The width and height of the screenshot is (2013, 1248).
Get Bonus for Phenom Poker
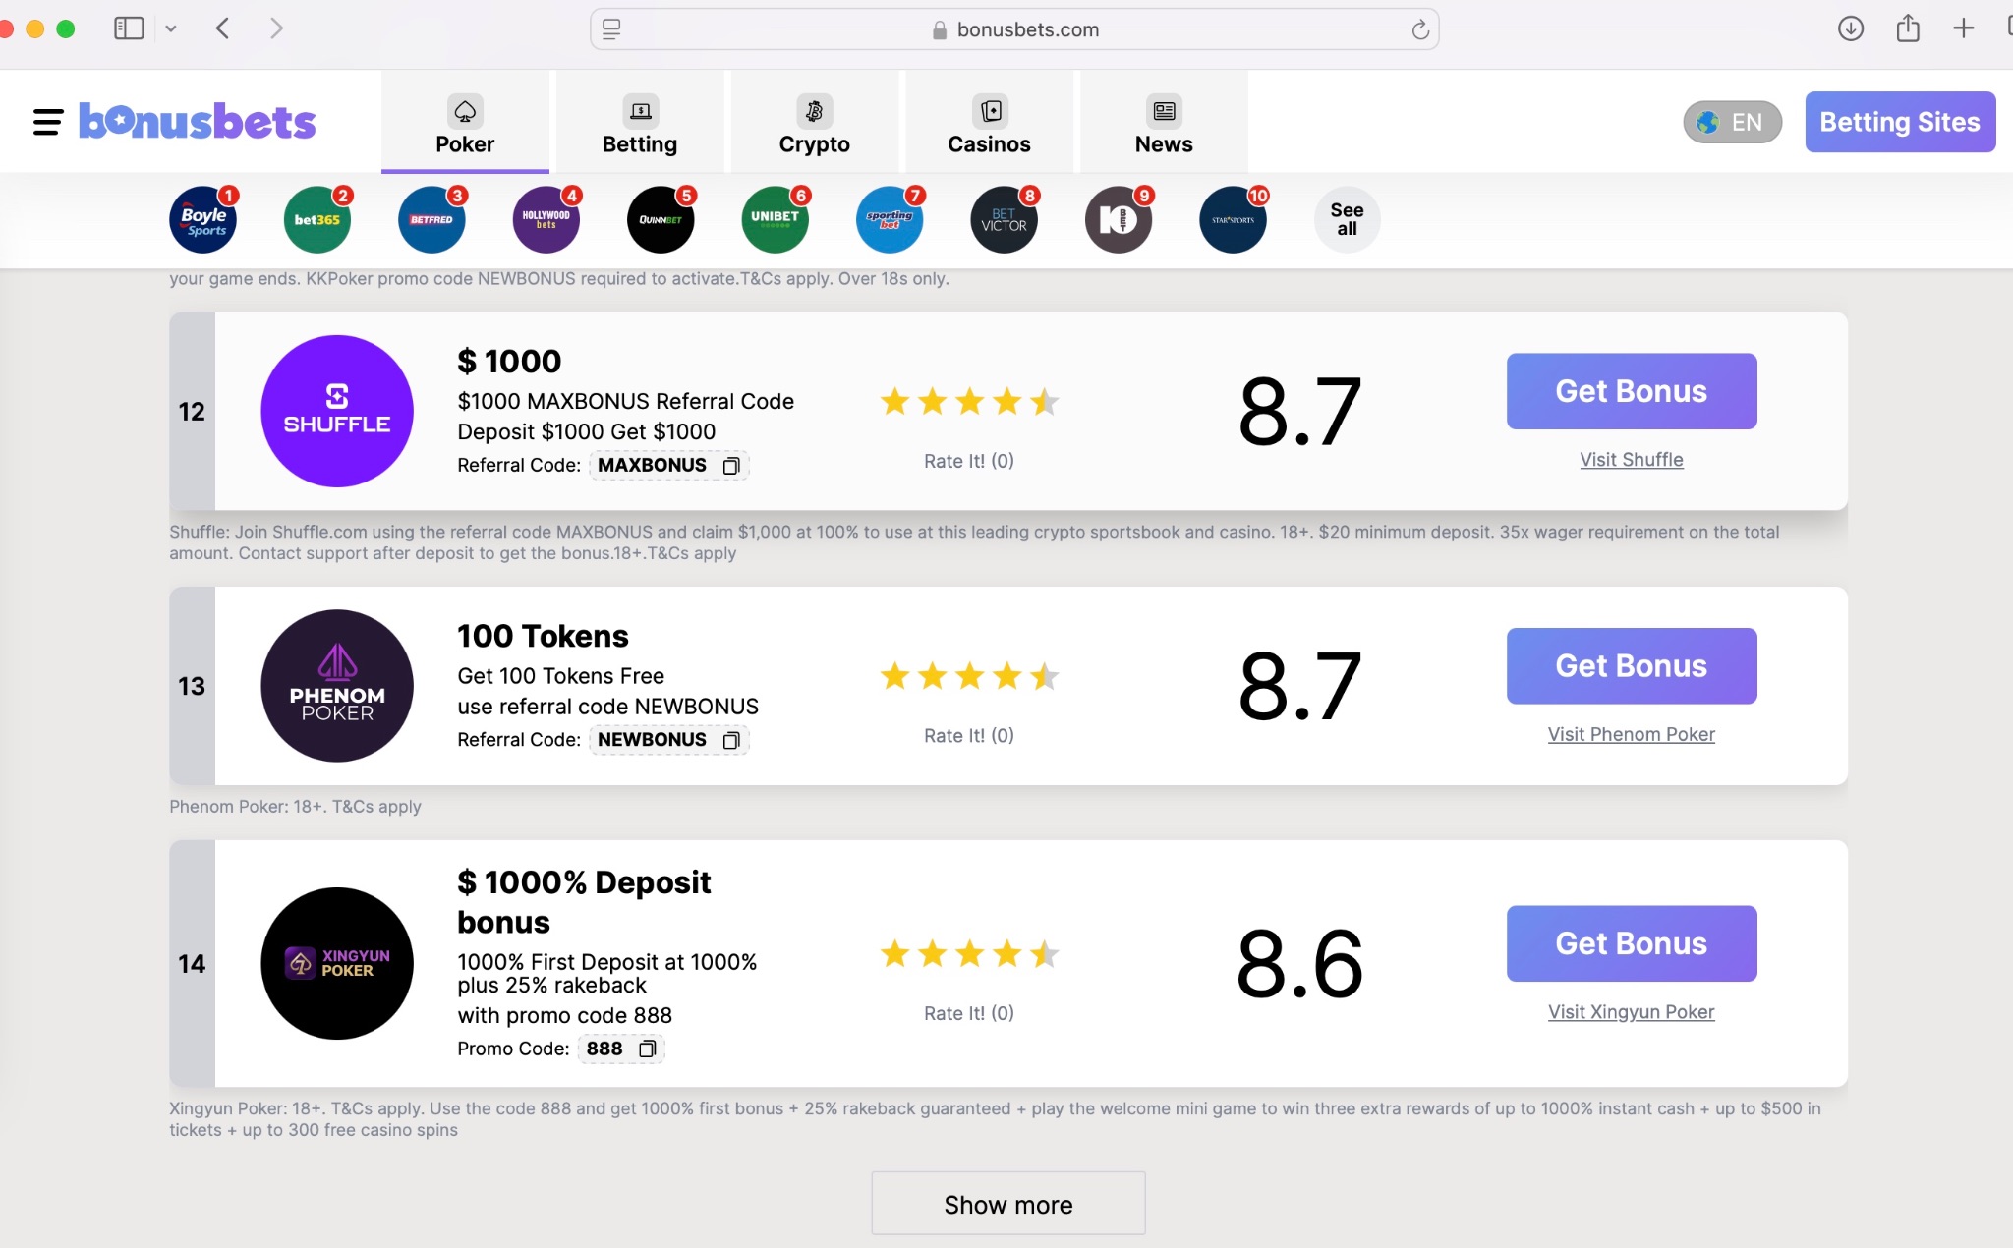click(x=1631, y=665)
